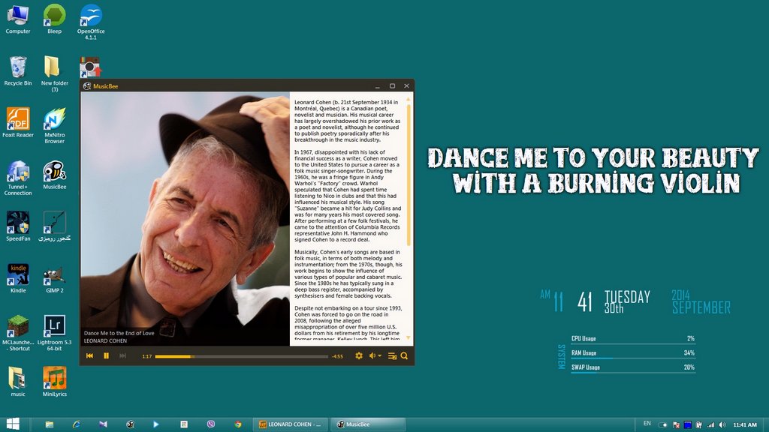Toggle remaining time display -4:55
The height and width of the screenshot is (432, 769).
coord(337,356)
